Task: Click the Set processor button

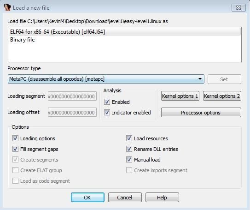Action: click(x=224, y=79)
